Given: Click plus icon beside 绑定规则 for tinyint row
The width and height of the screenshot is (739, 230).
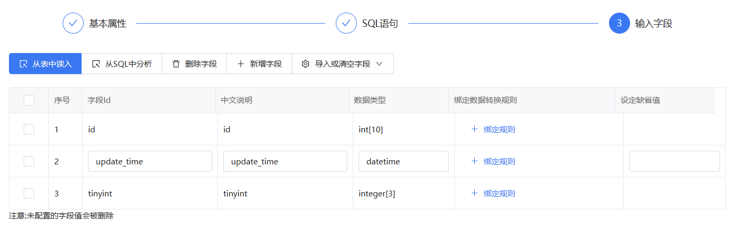Looking at the screenshot, I should [x=474, y=193].
